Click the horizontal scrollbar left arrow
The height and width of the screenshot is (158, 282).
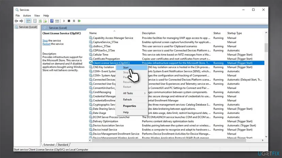90,140
